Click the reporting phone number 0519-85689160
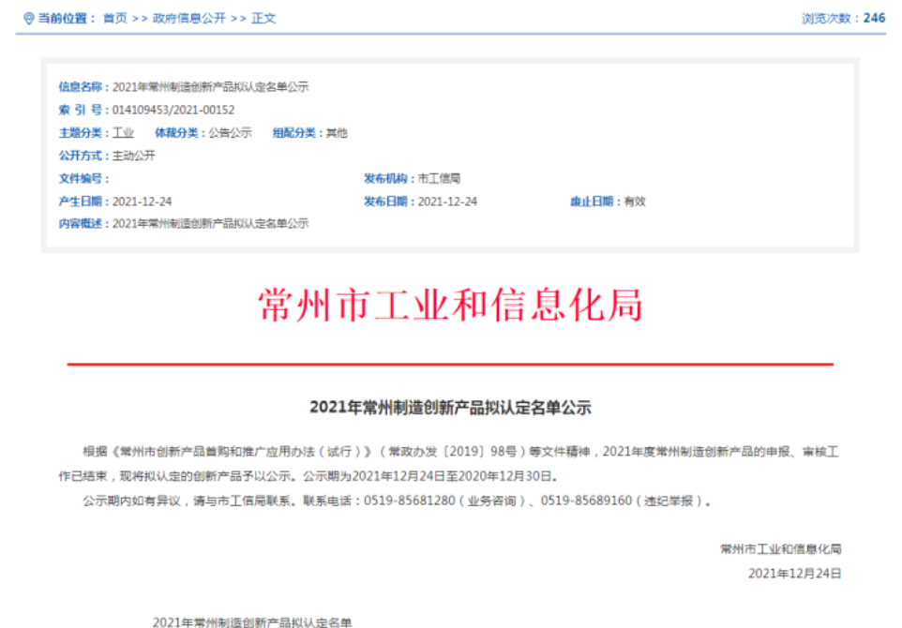Screen dimensions: 902x628 click(x=585, y=501)
